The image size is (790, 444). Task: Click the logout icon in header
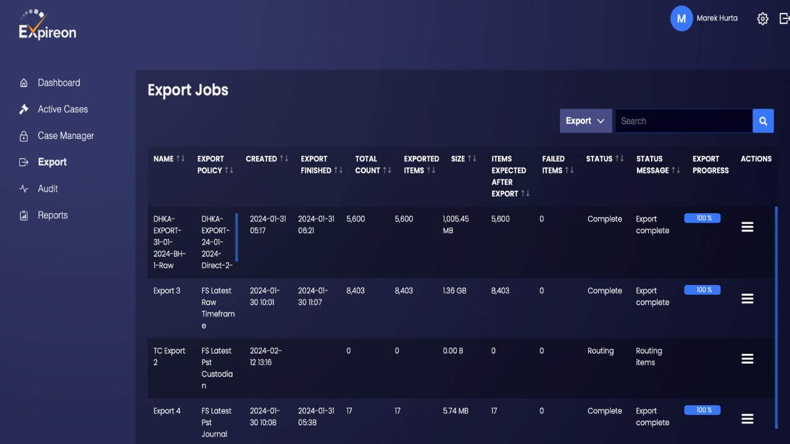784,18
